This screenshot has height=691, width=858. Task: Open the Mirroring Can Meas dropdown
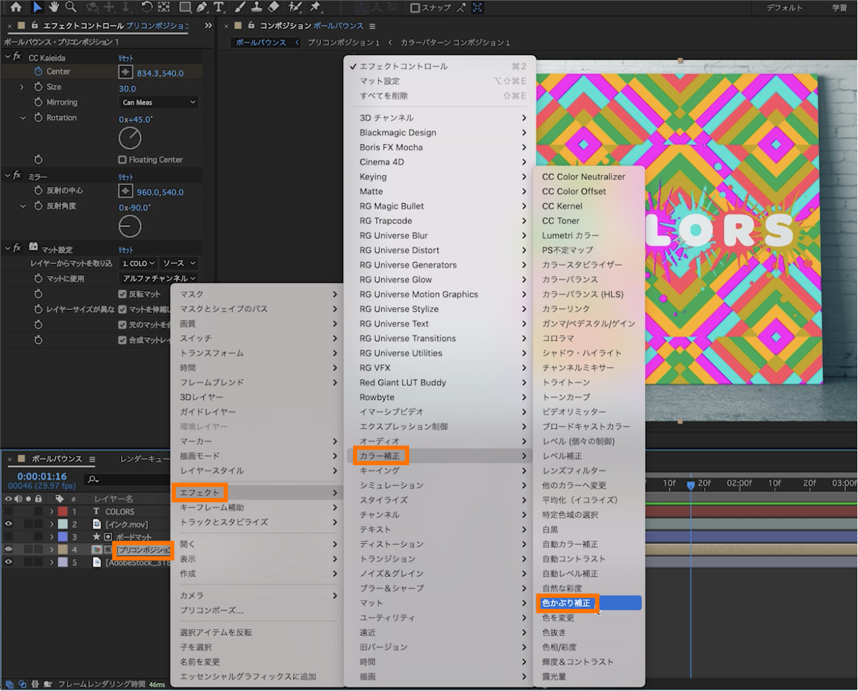159,103
